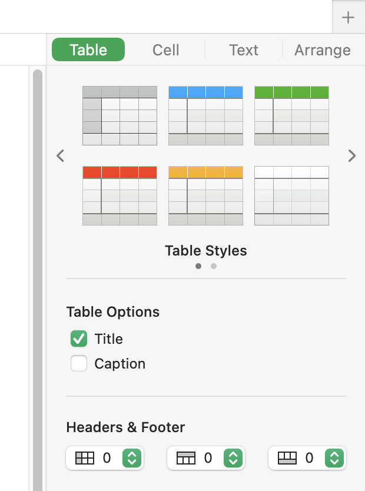Choose the gray header table style
The height and width of the screenshot is (491, 365).
pos(120,115)
